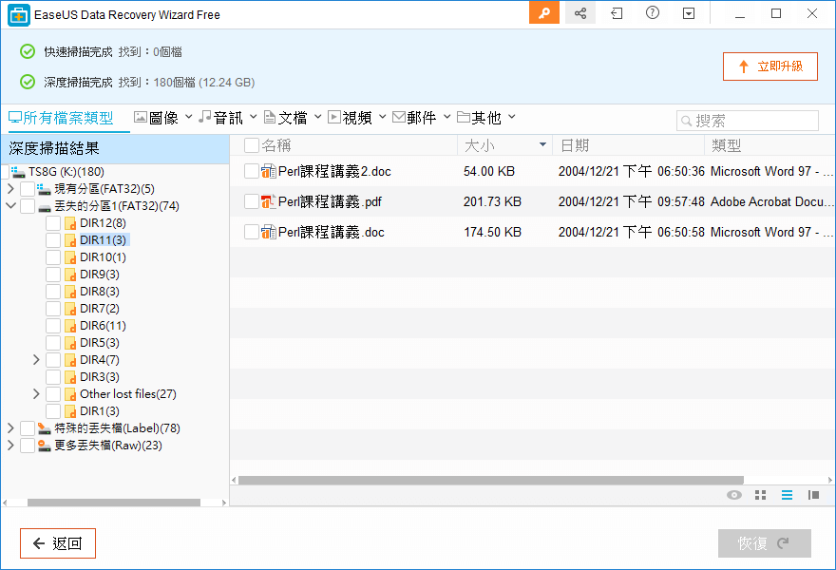
Task: Toggle the preview pane layout icon
Action: tap(813, 495)
